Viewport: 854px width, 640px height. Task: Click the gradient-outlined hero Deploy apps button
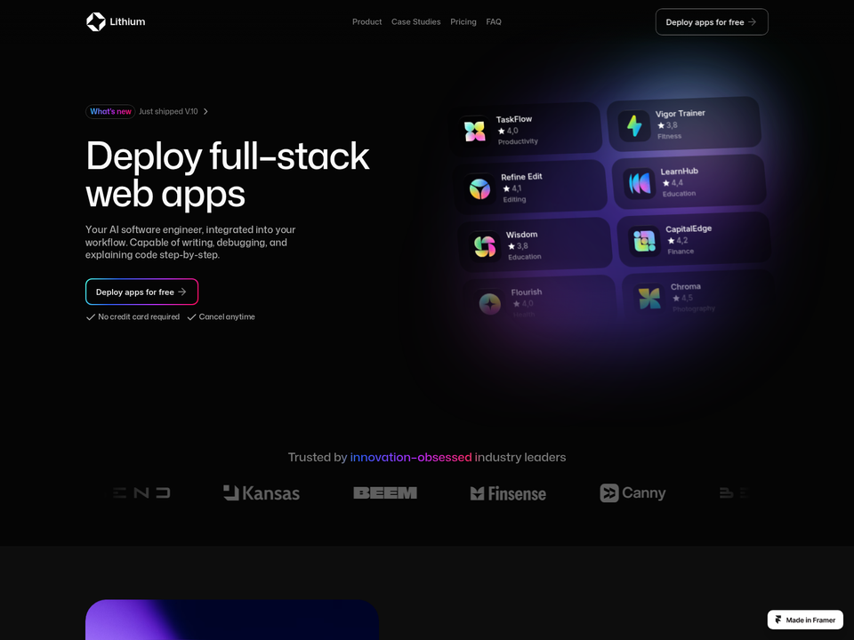(x=141, y=292)
